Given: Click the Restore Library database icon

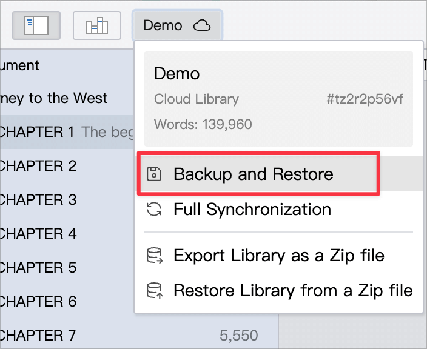Looking at the screenshot, I should (x=155, y=290).
